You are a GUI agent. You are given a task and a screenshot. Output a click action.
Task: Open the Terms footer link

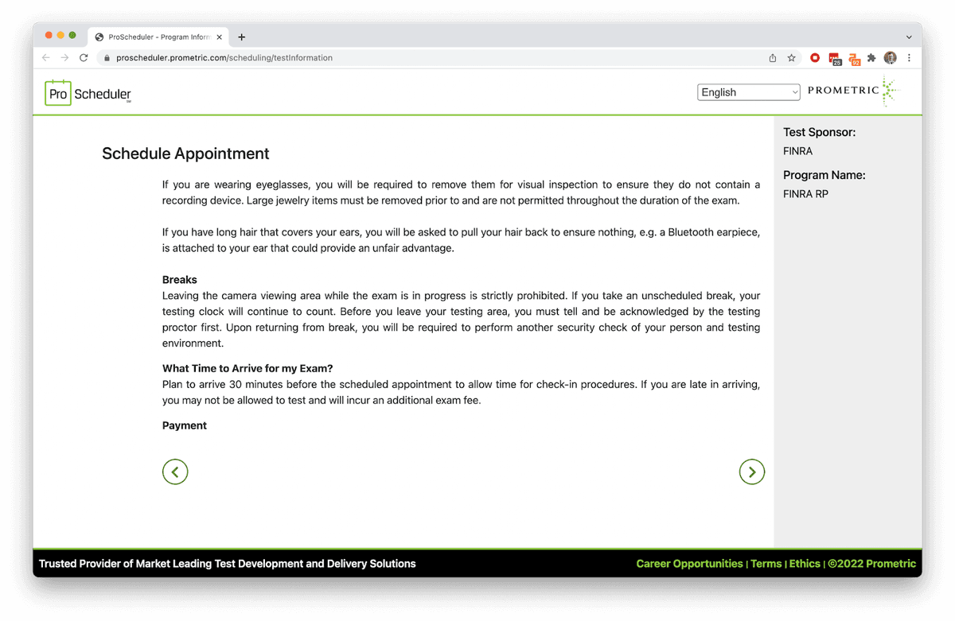[x=766, y=564]
